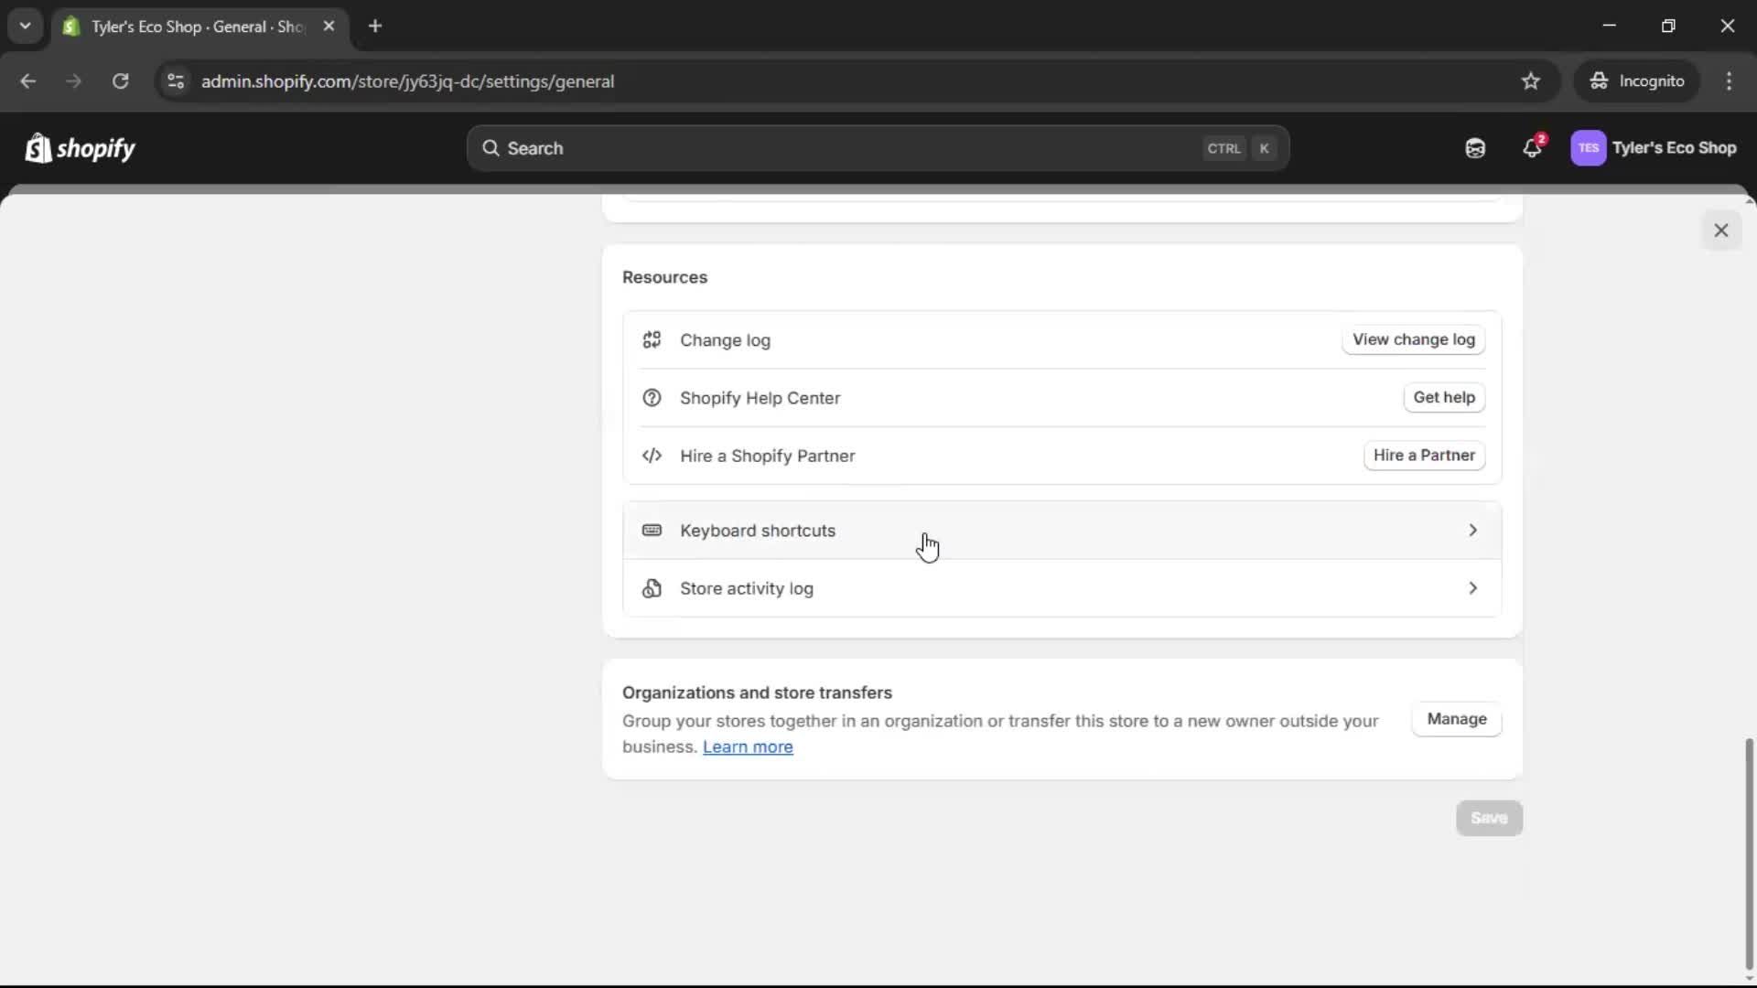
Task: Open the Incognito profile indicator
Action: pos(1638,81)
